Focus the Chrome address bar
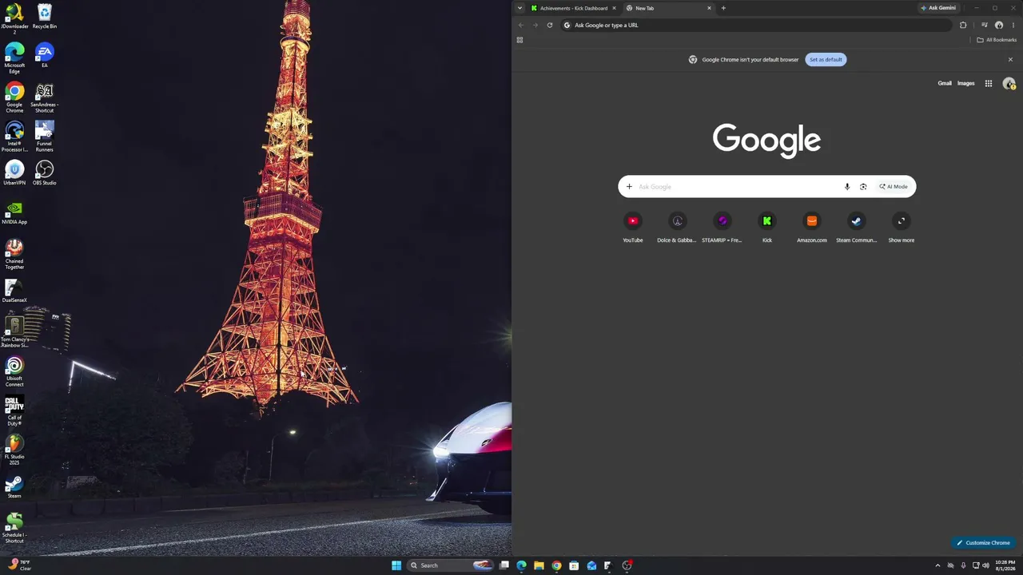Image resolution: width=1023 pixels, height=575 pixels. (x=758, y=25)
